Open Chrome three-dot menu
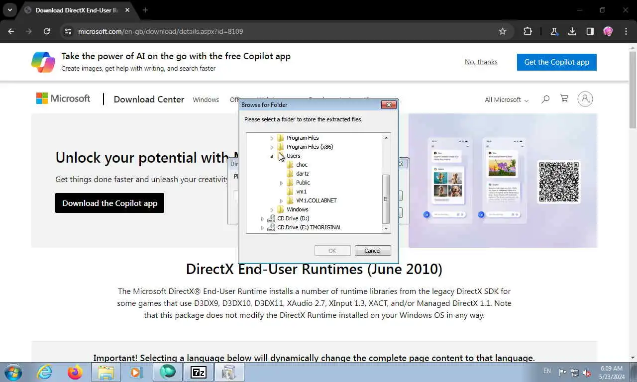This screenshot has width=637, height=382. click(626, 31)
